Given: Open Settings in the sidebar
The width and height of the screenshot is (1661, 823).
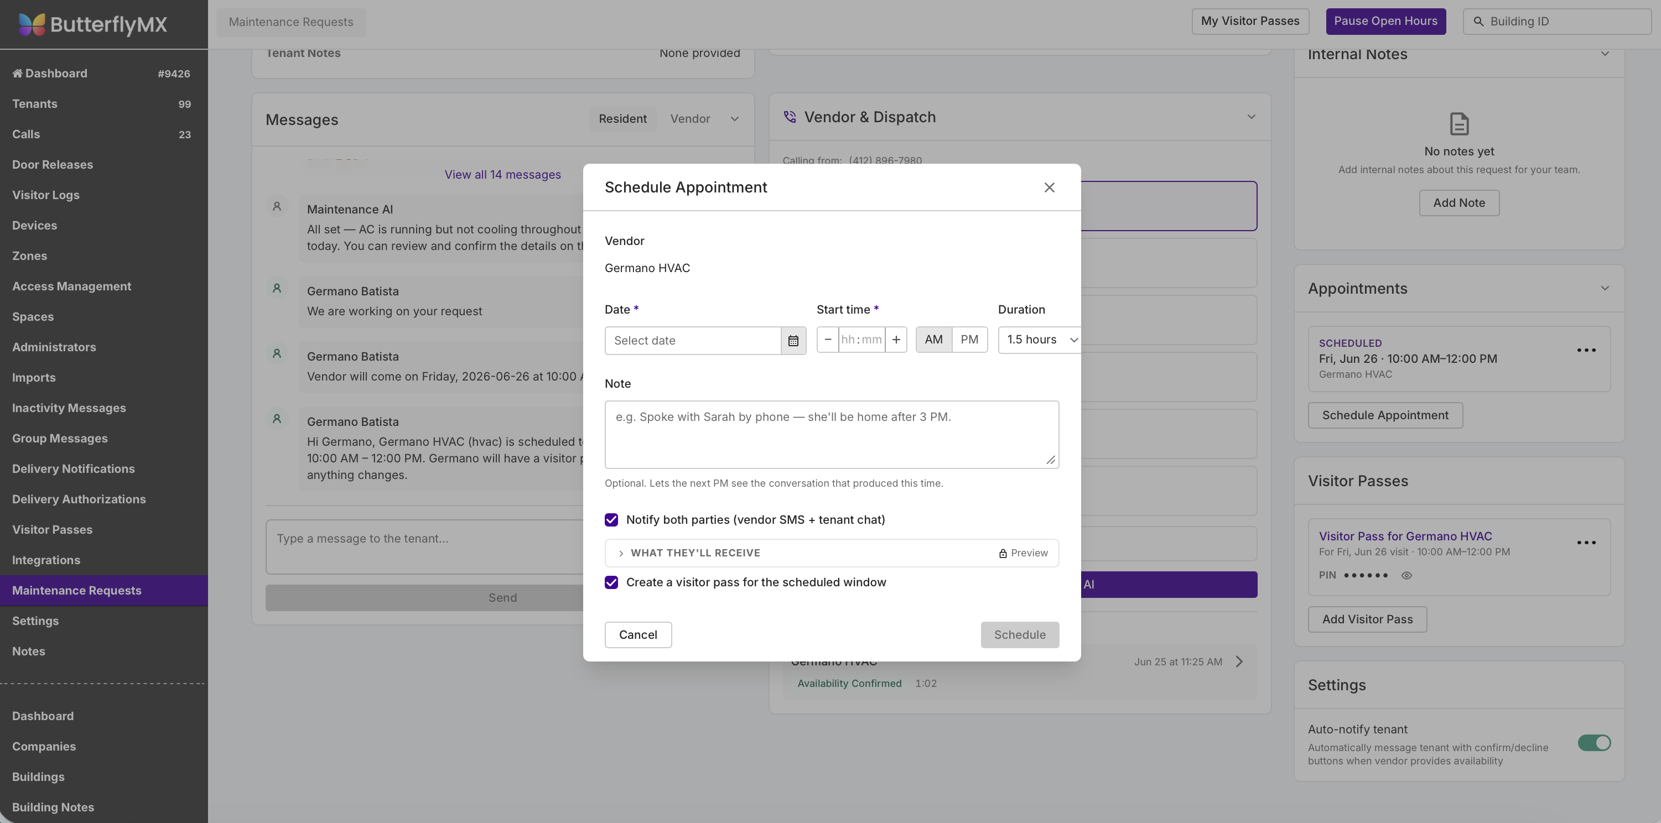Looking at the screenshot, I should pyautogui.click(x=104, y=621).
